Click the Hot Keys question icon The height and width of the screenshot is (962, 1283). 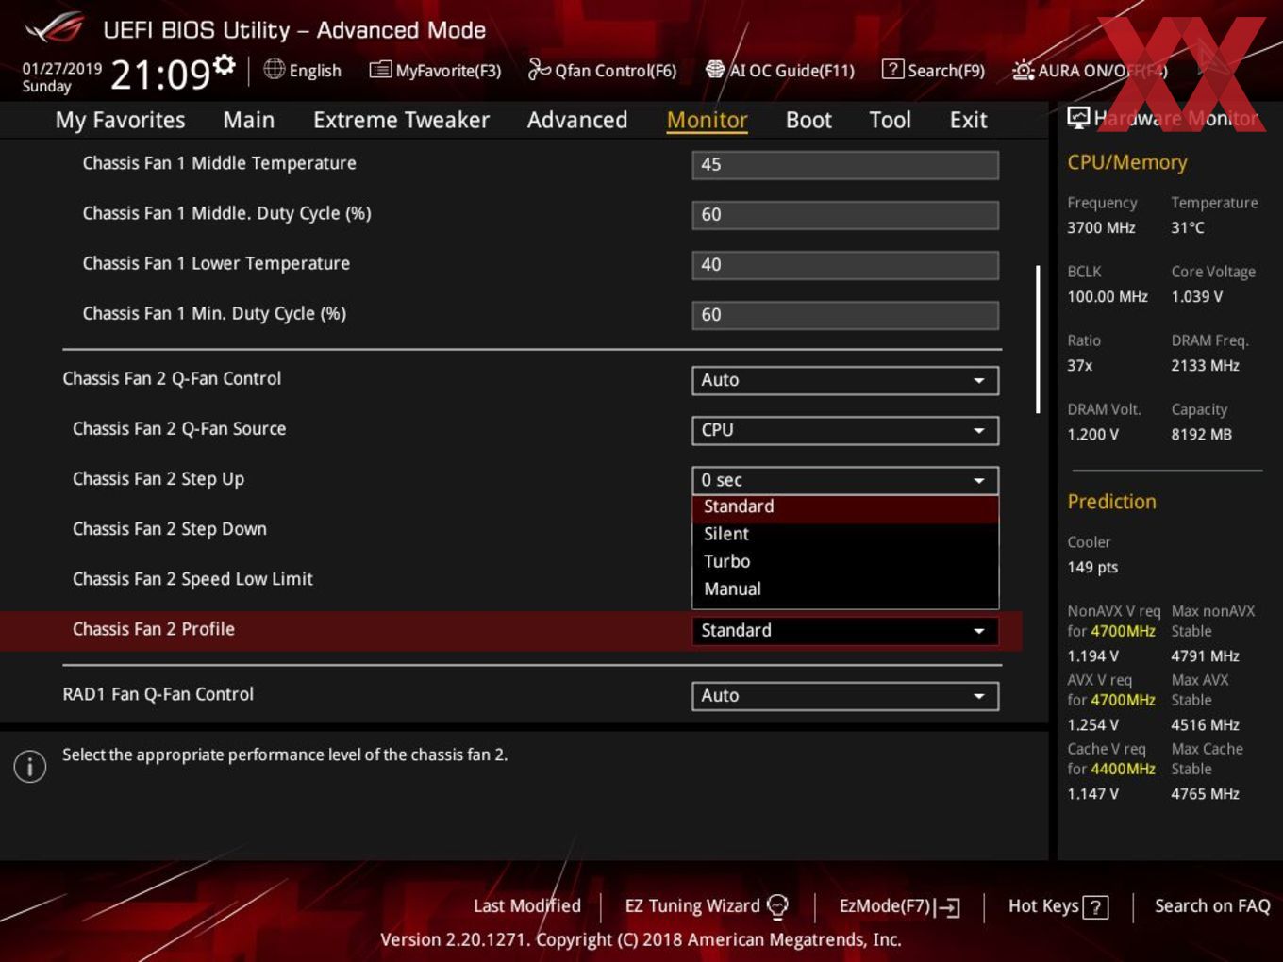click(1095, 907)
